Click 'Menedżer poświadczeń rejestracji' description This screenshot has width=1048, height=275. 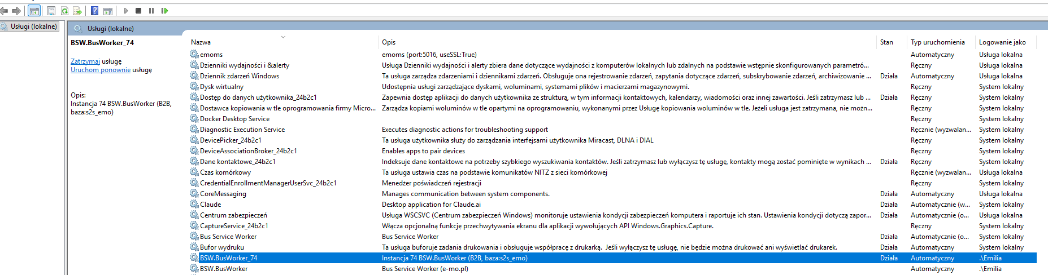click(432, 183)
